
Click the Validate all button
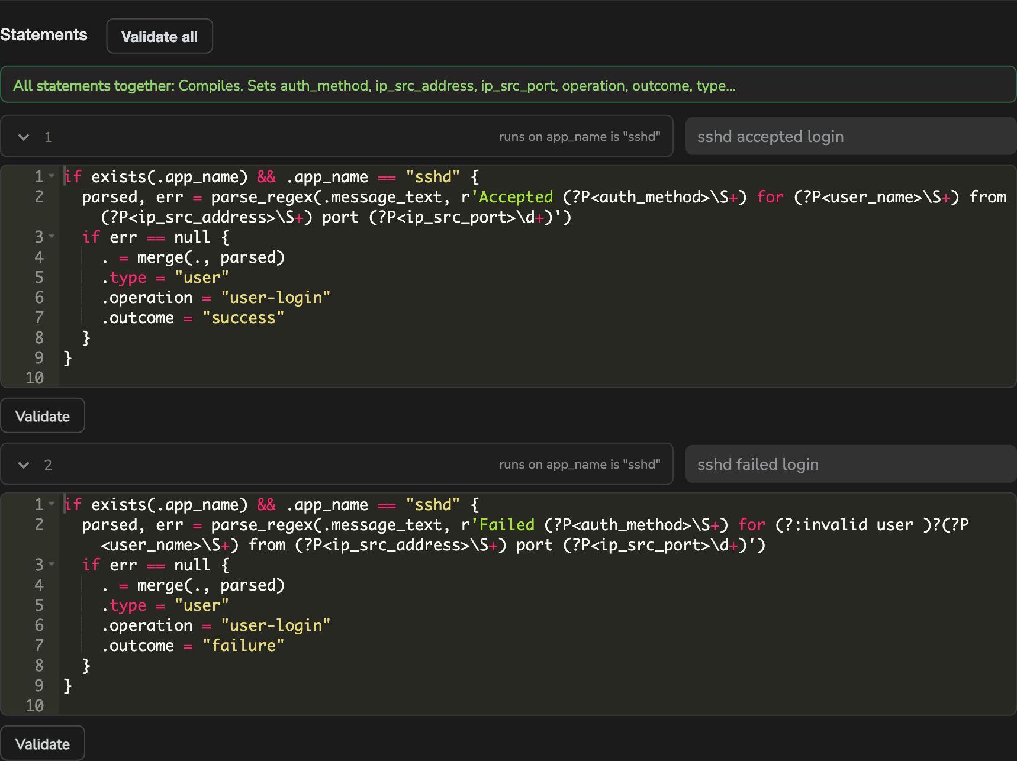[x=159, y=36]
